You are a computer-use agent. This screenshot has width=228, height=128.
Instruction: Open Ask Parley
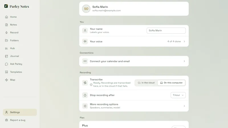(20, 64)
